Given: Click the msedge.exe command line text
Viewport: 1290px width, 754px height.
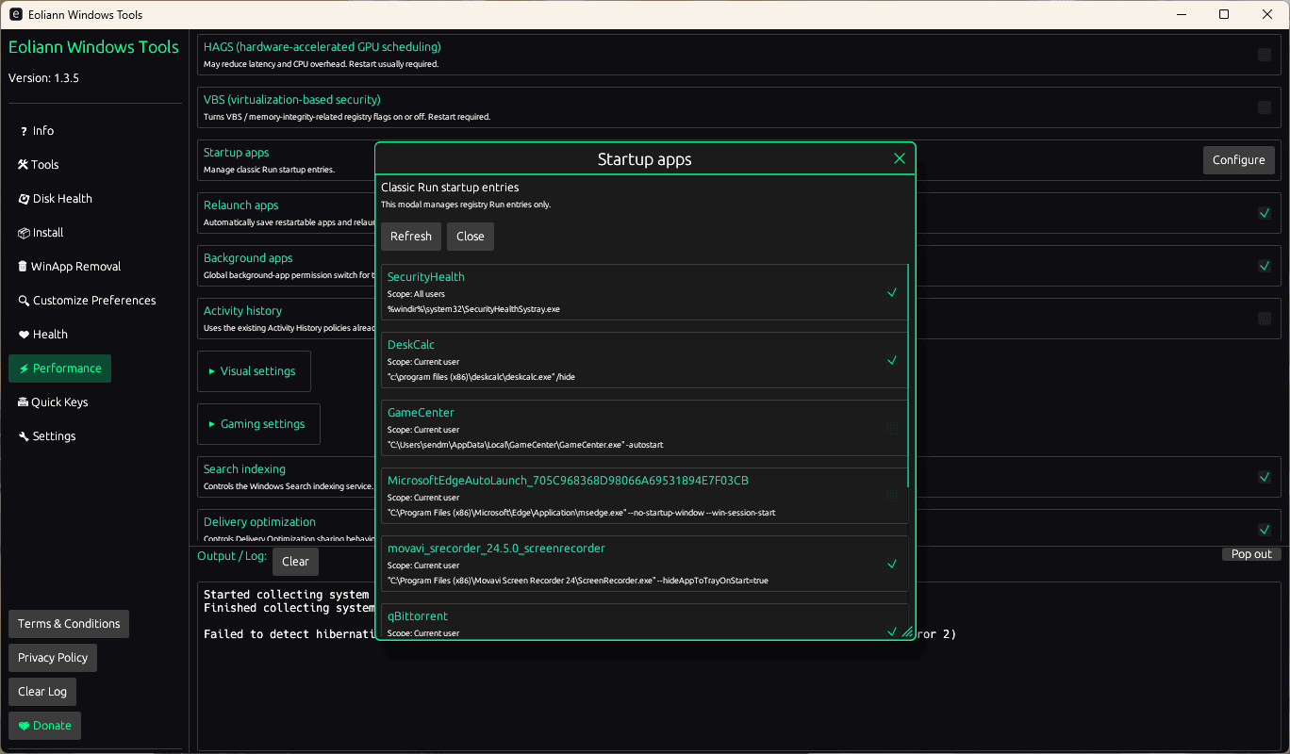Looking at the screenshot, I should 582,513.
